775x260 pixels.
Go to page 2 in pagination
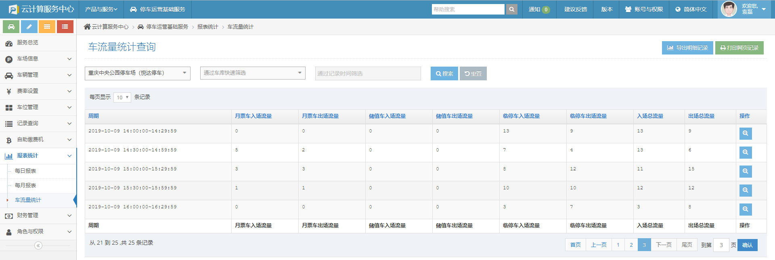pyautogui.click(x=631, y=245)
